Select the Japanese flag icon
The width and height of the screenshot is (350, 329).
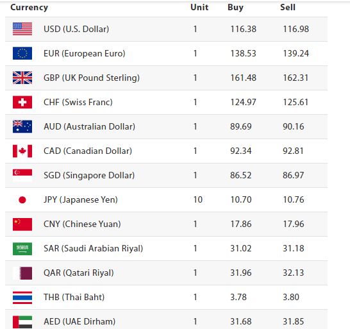click(x=22, y=199)
